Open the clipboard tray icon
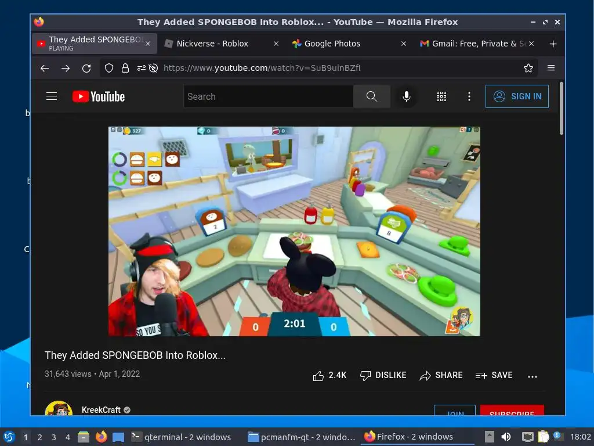Screen dimensions: 594x446 (543, 437)
